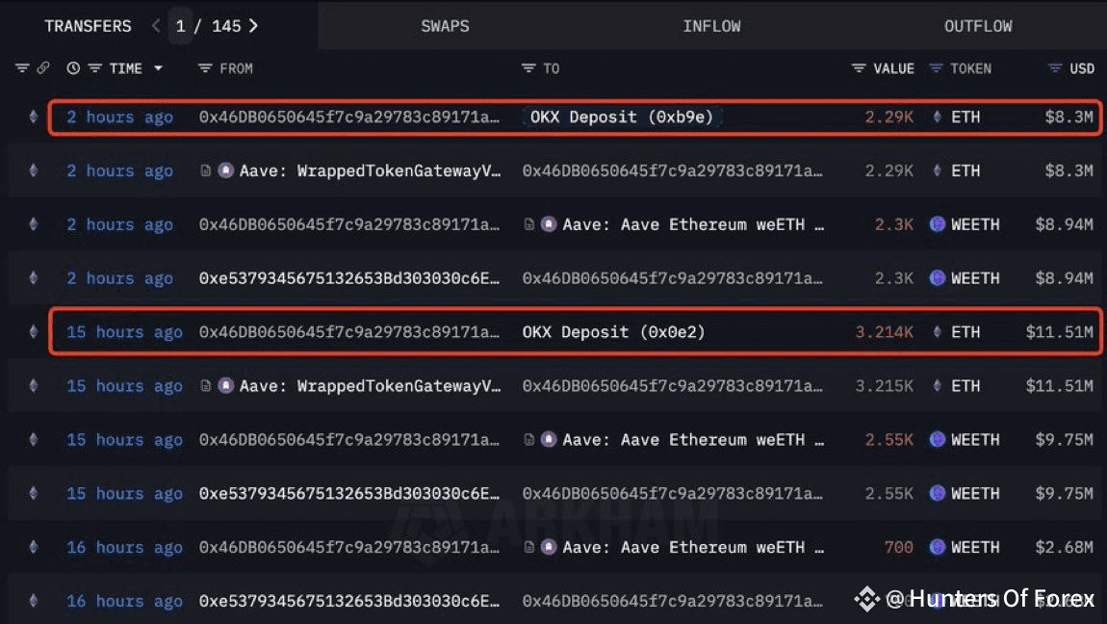Open the 16 hours ago timestamp in 700 row
Screen dimensions: 1107x624
[124, 547]
